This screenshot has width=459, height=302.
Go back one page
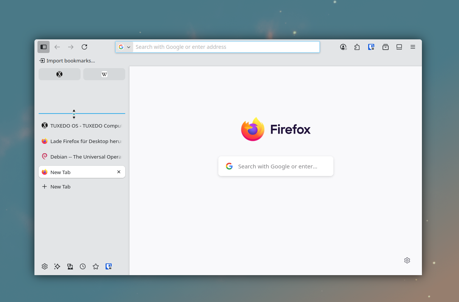point(57,47)
